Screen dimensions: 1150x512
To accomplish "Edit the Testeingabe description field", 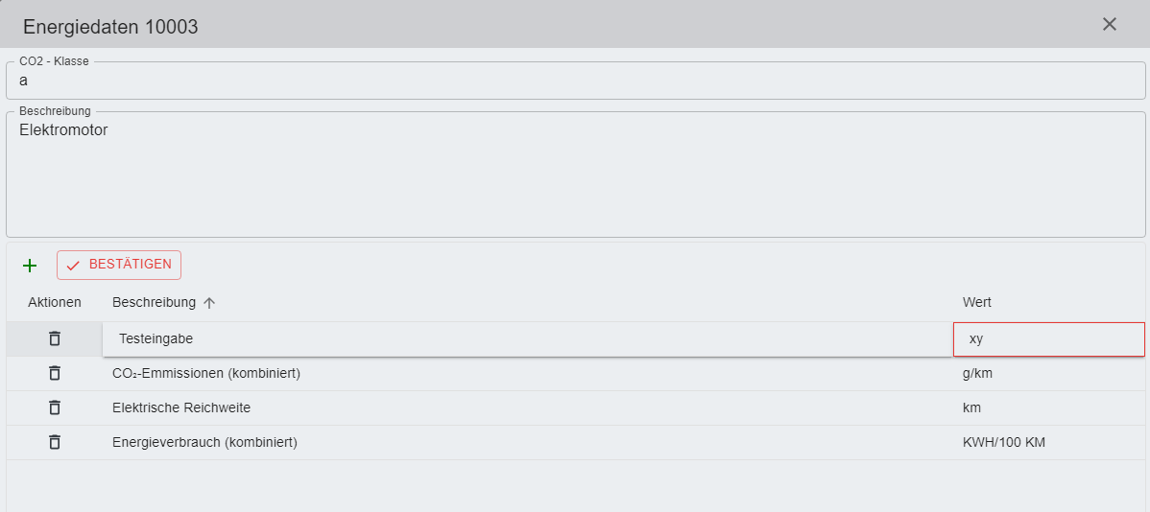I will click(x=526, y=338).
